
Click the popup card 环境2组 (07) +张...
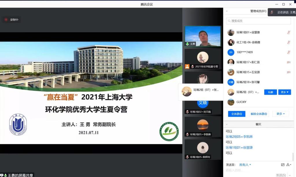pyautogui.click(x=201, y=92)
